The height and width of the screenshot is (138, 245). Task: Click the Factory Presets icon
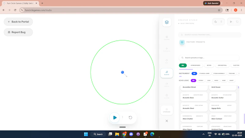[182, 42]
